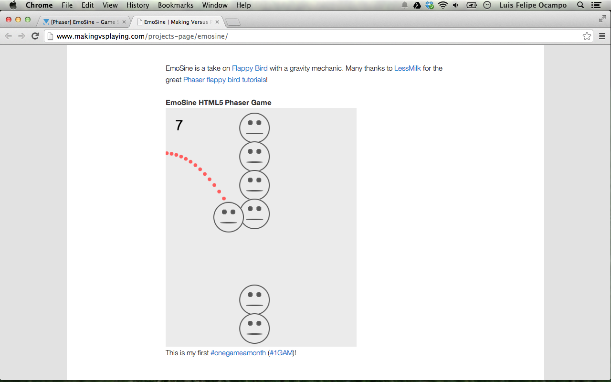This screenshot has width=611, height=382.
Task: Open Notification bell in menu bar
Action: pos(405,5)
